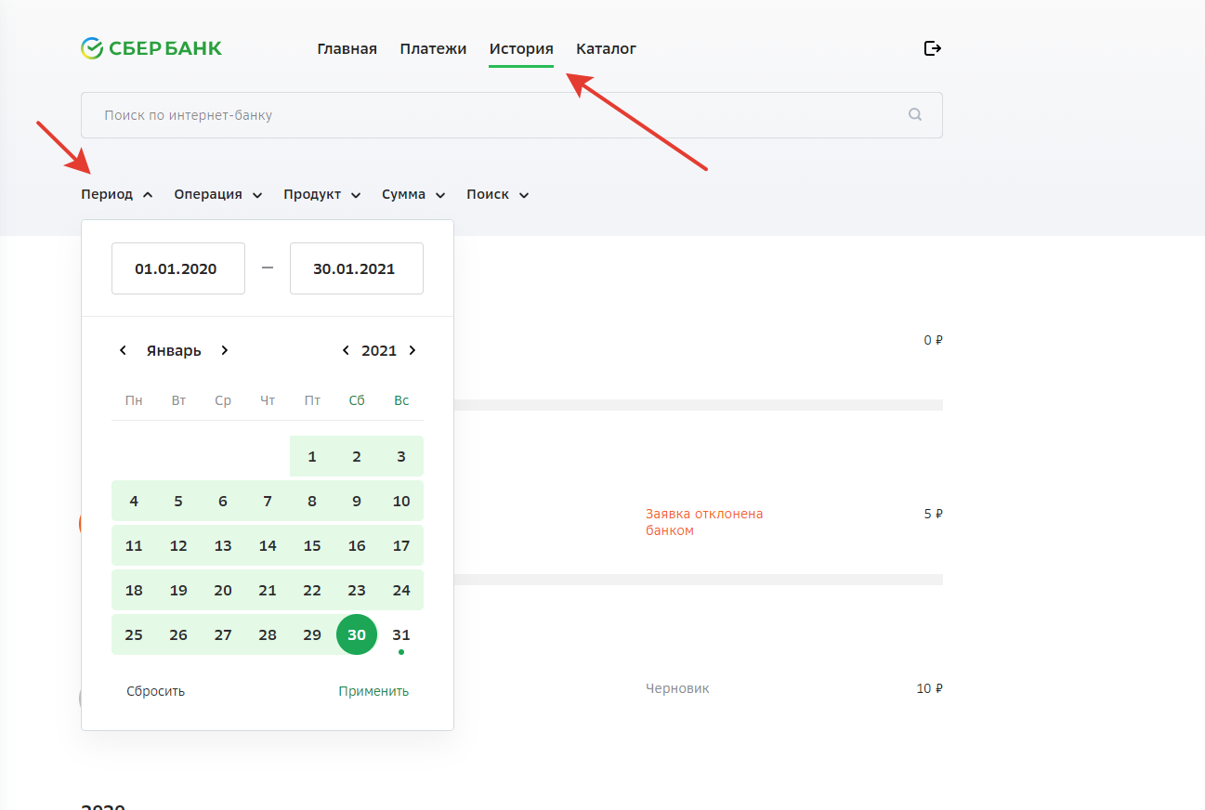1205x810 pixels.
Task: Expand the Операция filter
Action: 218,194
